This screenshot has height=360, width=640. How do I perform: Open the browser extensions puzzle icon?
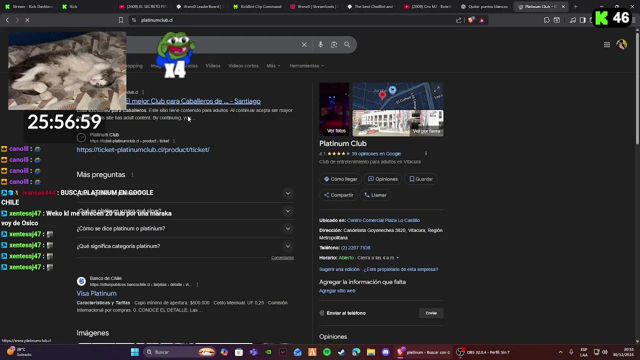(x=546, y=20)
